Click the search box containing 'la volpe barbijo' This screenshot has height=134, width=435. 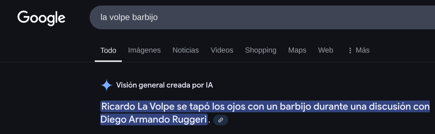coord(262,17)
